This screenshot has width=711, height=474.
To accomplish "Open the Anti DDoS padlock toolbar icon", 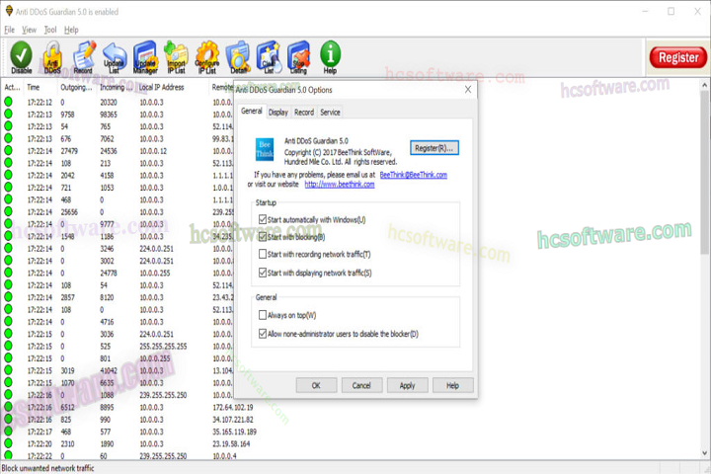I will [x=52, y=57].
